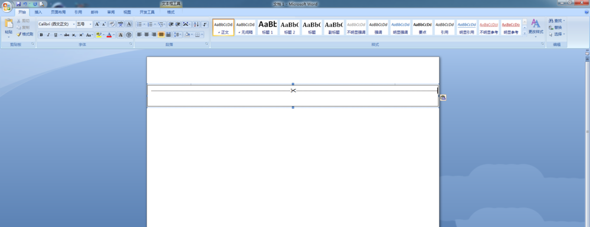Clear formatting with eraser icon
The height and width of the screenshot is (227, 590).
point(112,24)
